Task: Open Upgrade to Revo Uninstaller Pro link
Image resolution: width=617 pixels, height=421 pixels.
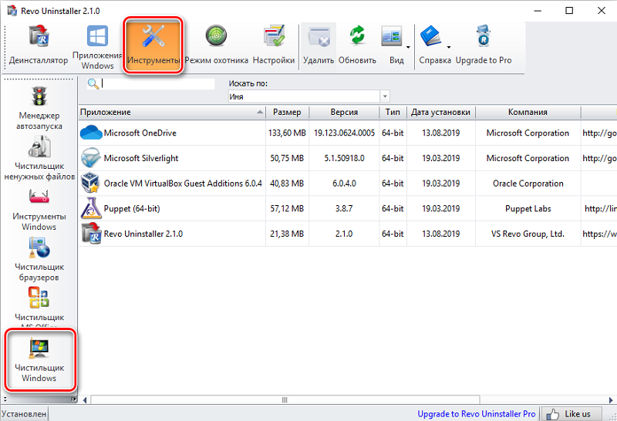Action: click(476, 414)
